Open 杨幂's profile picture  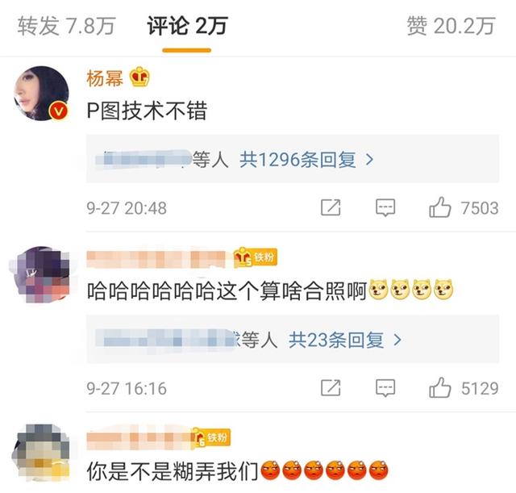click(41, 94)
